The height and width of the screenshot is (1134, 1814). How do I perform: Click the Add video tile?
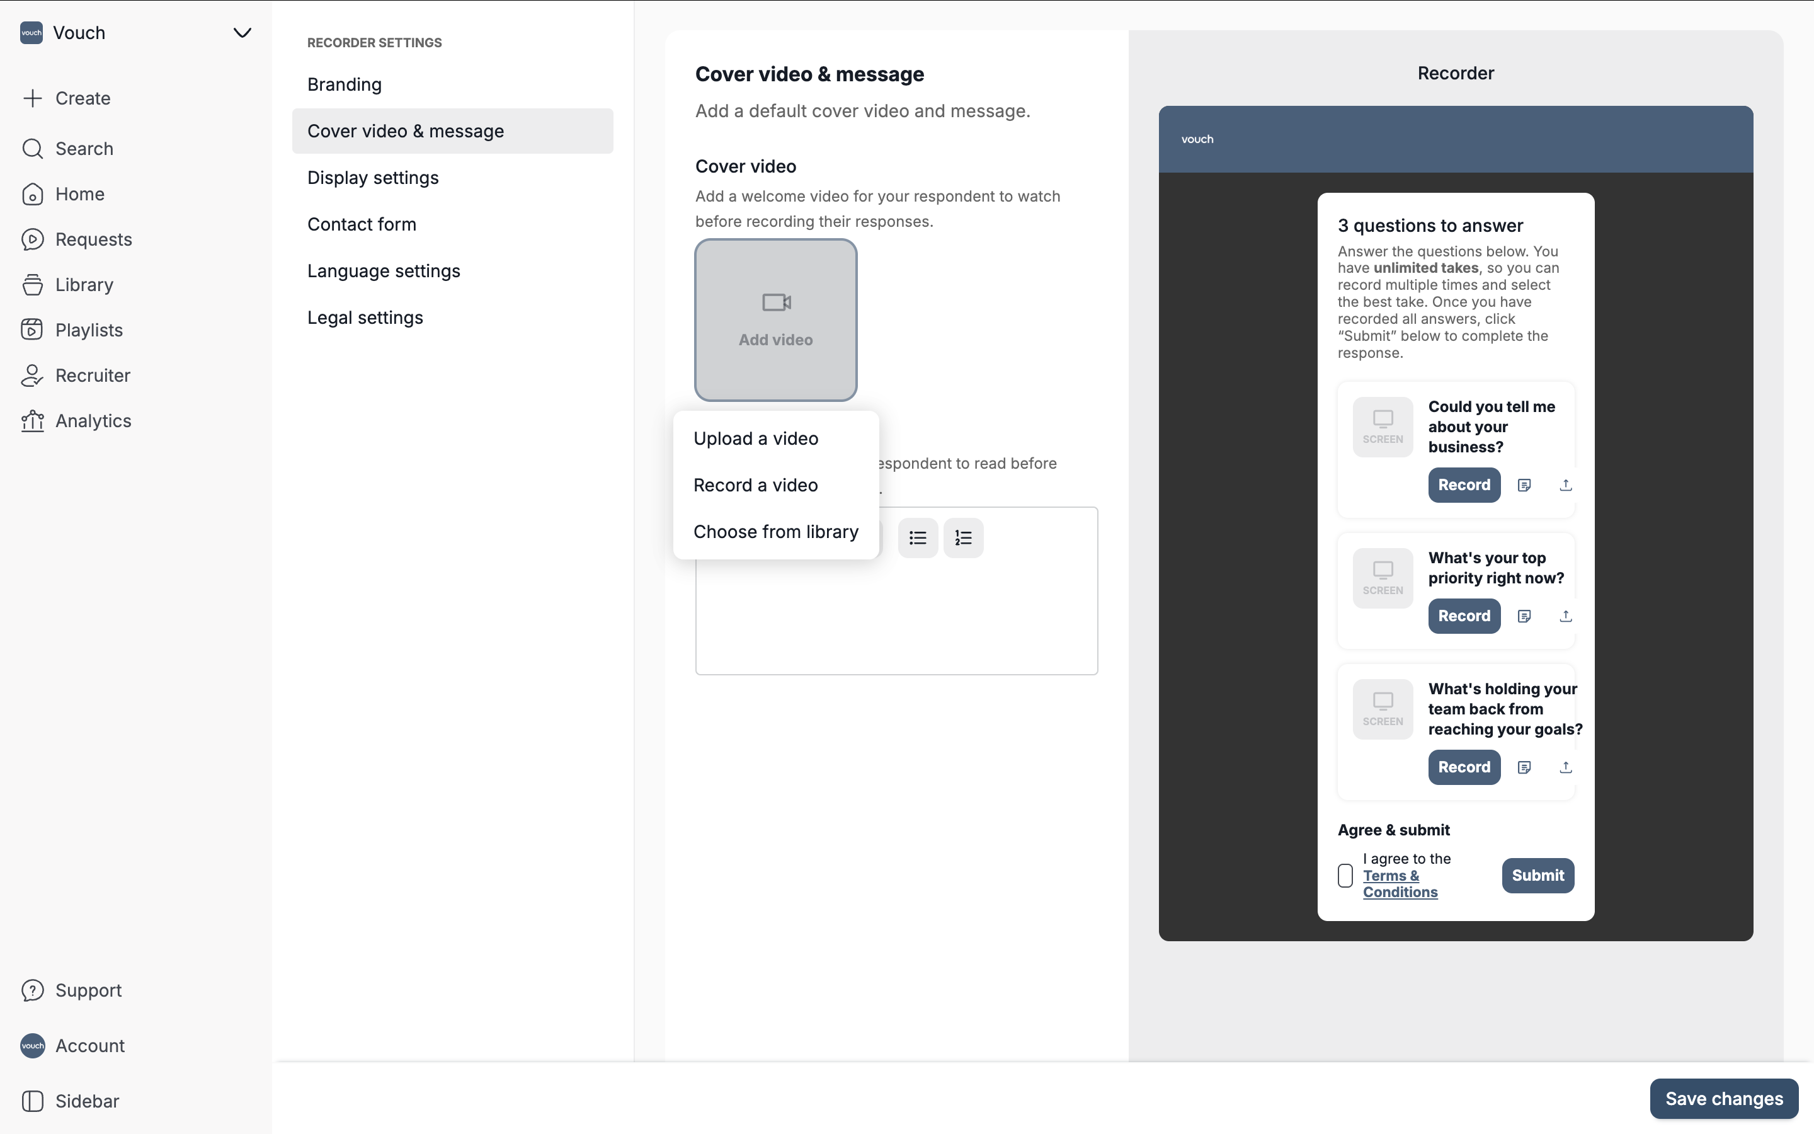[x=776, y=320]
